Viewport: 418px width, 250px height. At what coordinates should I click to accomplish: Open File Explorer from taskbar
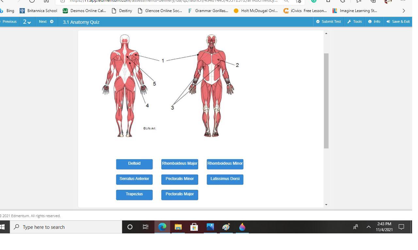178,227
